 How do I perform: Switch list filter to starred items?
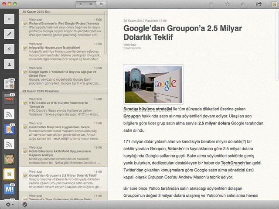coord(81,4)
